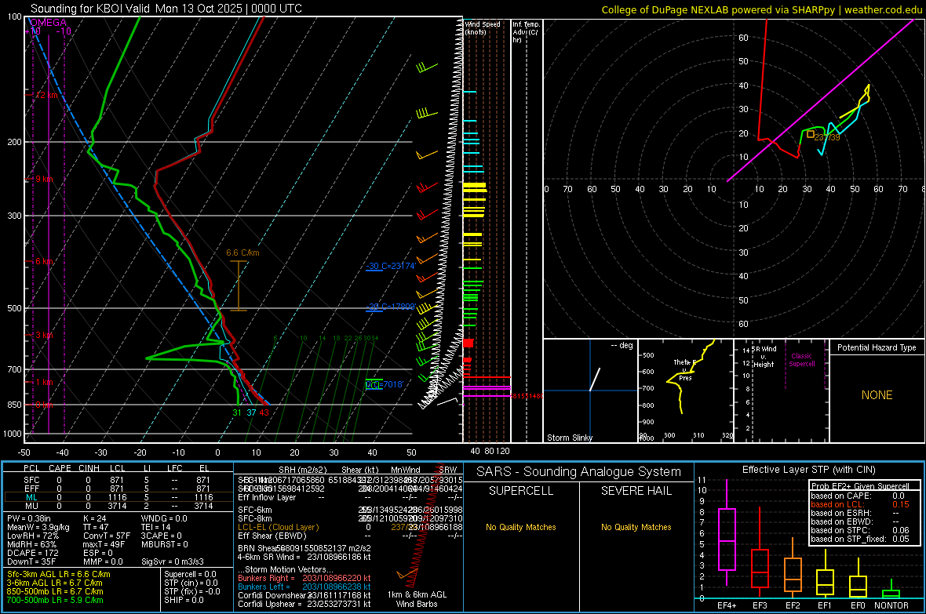This screenshot has width=926, height=614.
Task: Click the Eff Inflow Layer row
Action: tap(267, 497)
